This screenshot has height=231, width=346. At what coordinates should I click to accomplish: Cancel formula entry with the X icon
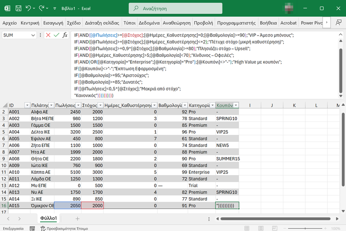click(48, 35)
